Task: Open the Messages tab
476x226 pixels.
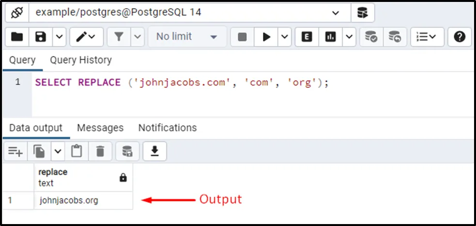Action: click(100, 128)
